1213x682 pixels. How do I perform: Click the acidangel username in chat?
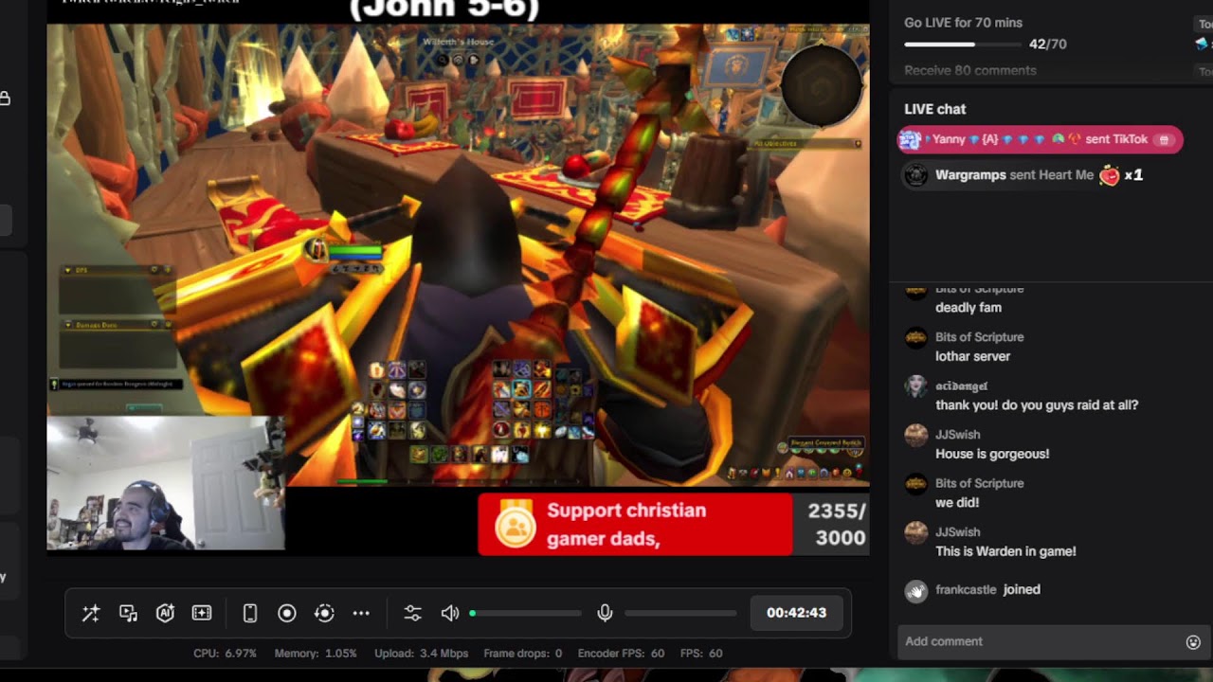tap(962, 386)
